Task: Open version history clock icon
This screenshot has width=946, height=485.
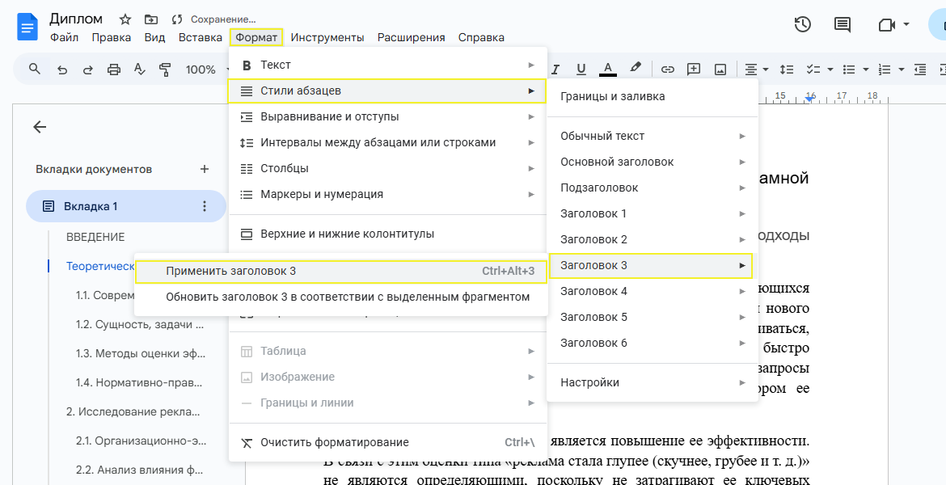Action: [x=802, y=24]
